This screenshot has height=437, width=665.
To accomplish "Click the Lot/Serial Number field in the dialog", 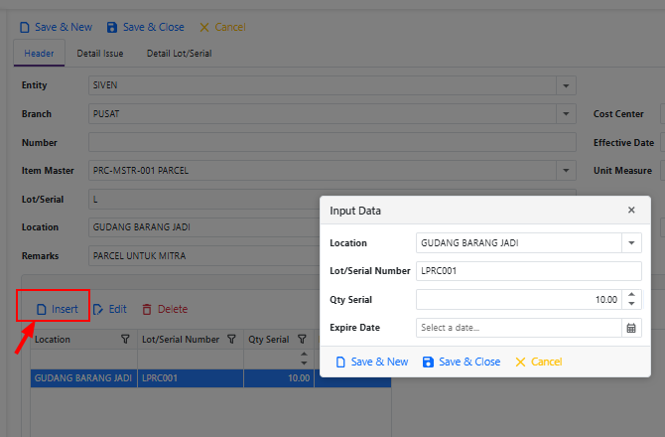I will [x=529, y=271].
